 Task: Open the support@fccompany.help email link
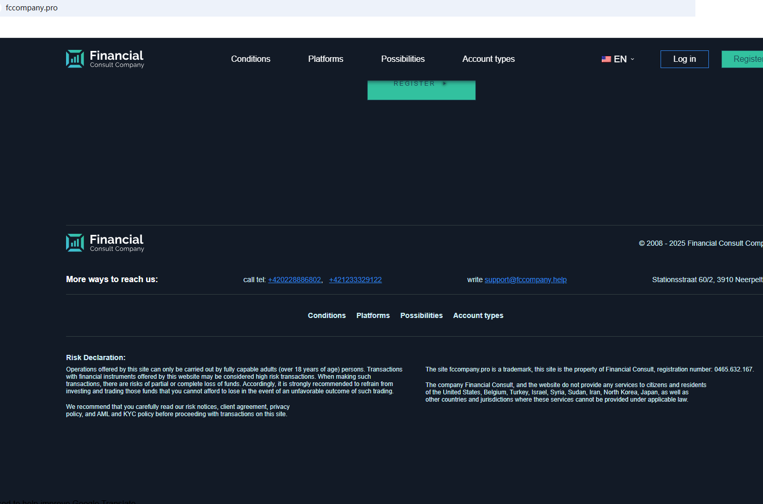click(525, 280)
